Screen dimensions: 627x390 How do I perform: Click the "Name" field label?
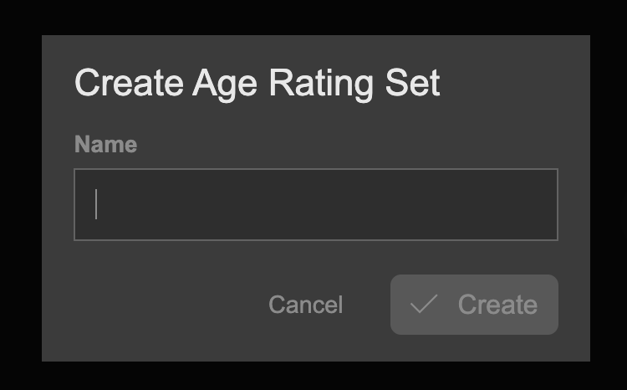pyautogui.click(x=105, y=144)
